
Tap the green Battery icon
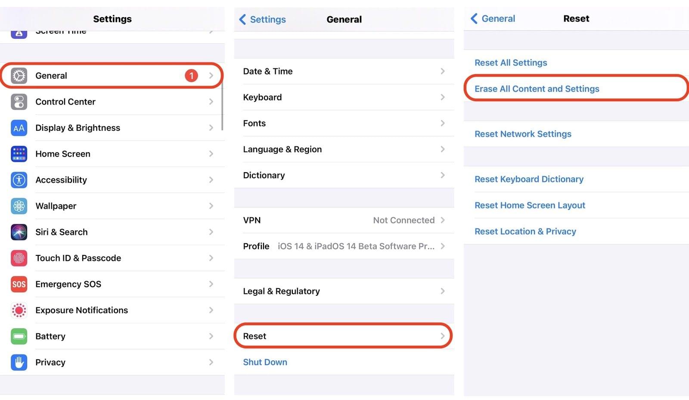coord(19,336)
